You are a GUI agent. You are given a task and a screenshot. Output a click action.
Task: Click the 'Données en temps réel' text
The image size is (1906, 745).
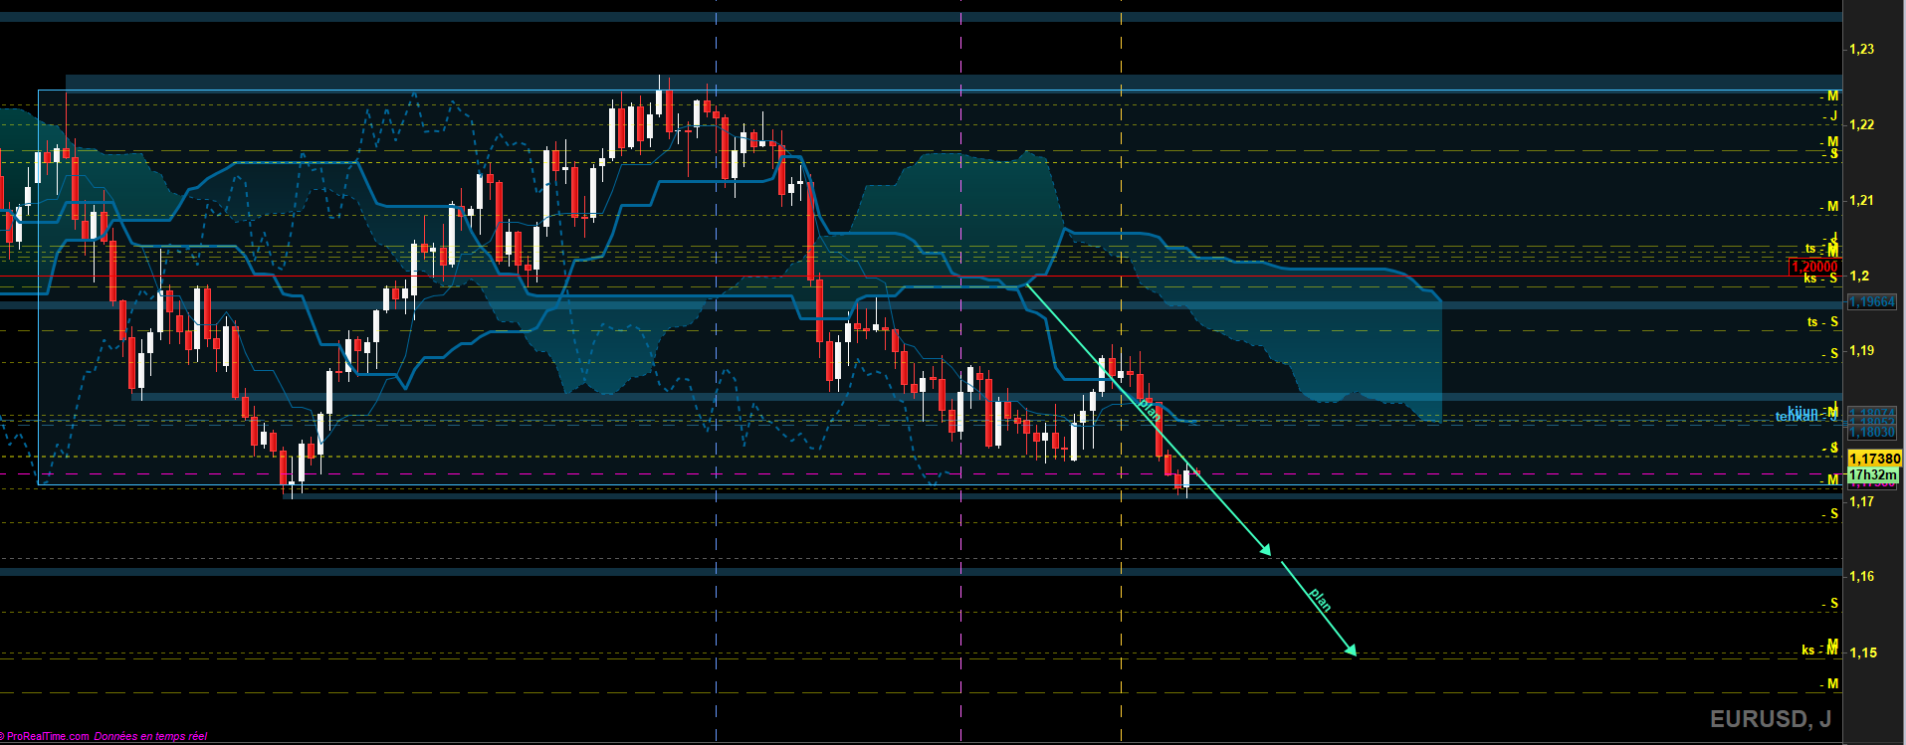pyautogui.click(x=150, y=736)
